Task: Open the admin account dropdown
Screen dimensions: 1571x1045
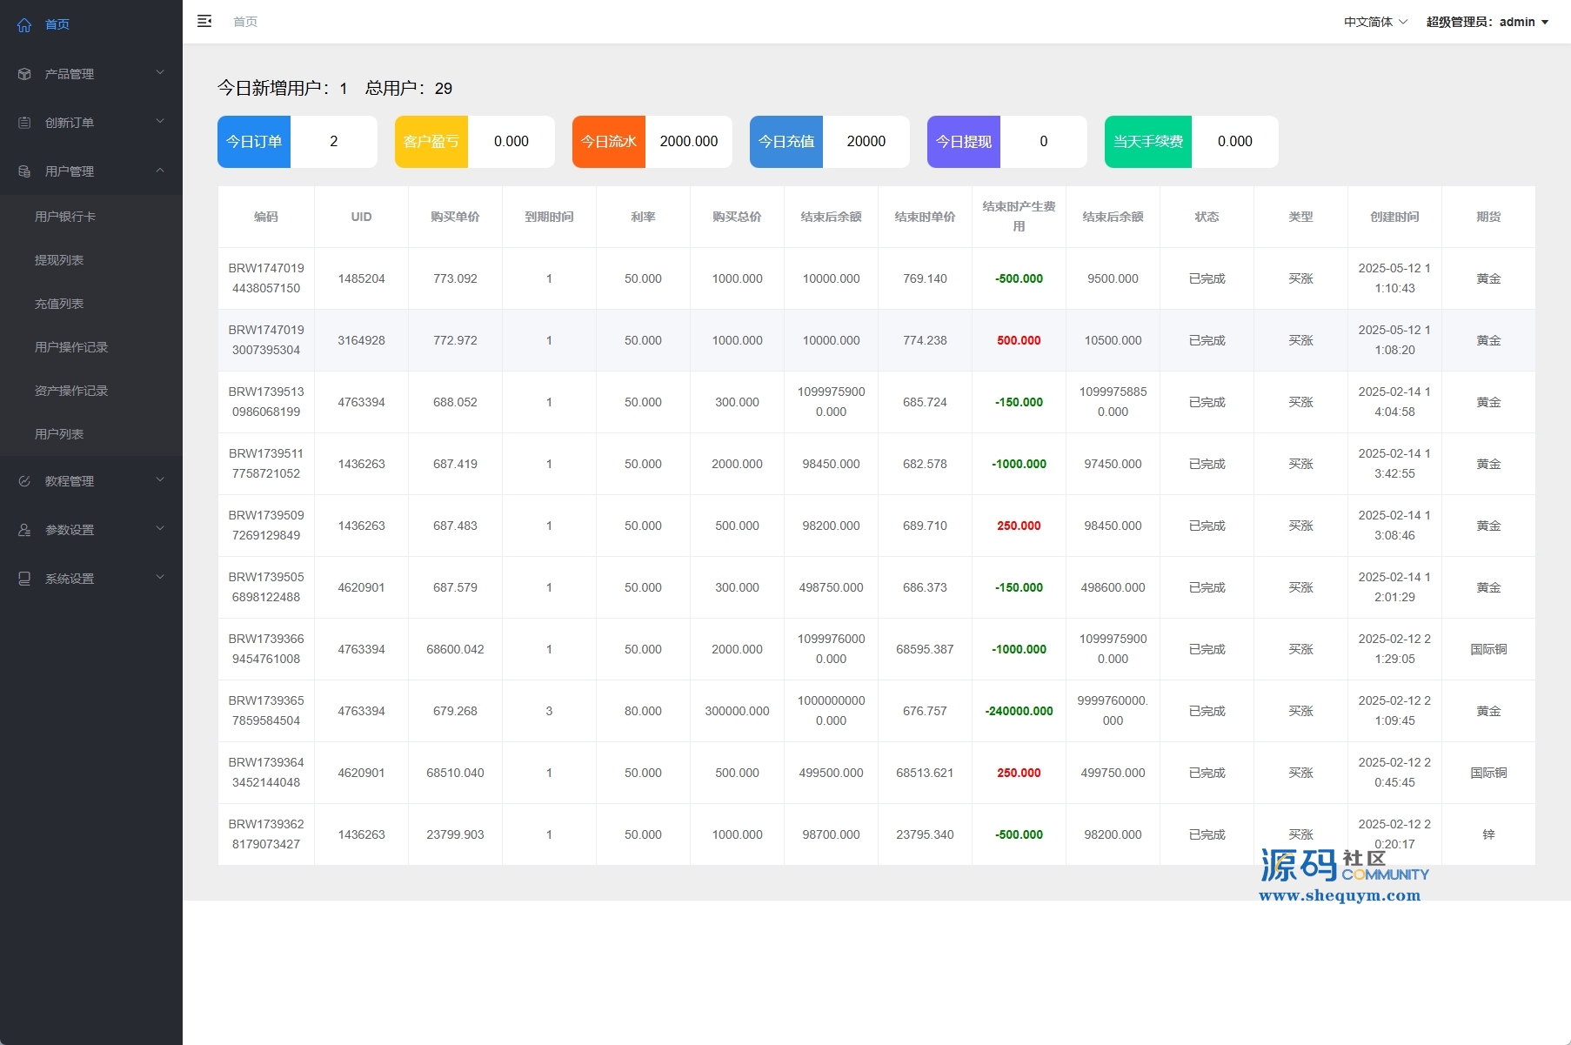Action: pyautogui.click(x=1487, y=22)
